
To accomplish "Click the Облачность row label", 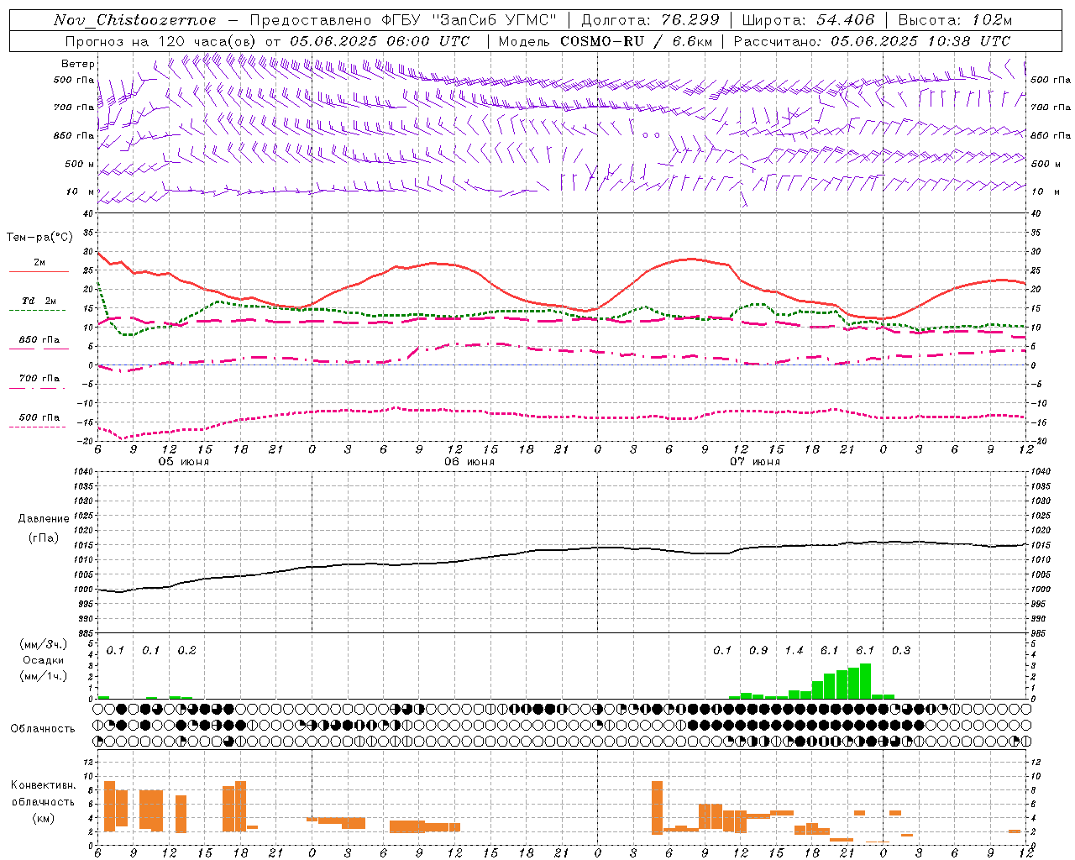I will 43,729.
